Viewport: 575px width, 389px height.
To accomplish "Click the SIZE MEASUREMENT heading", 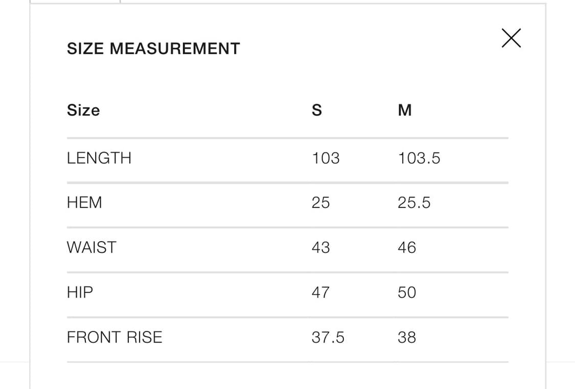I will point(153,49).
